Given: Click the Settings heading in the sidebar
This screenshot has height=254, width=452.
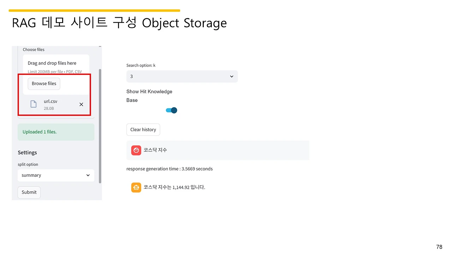Looking at the screenshot, I should click(27, 153).
